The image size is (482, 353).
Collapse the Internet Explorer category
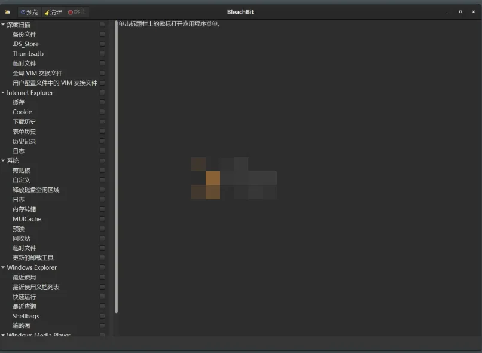pyautogui.click(x=3, y=92)
